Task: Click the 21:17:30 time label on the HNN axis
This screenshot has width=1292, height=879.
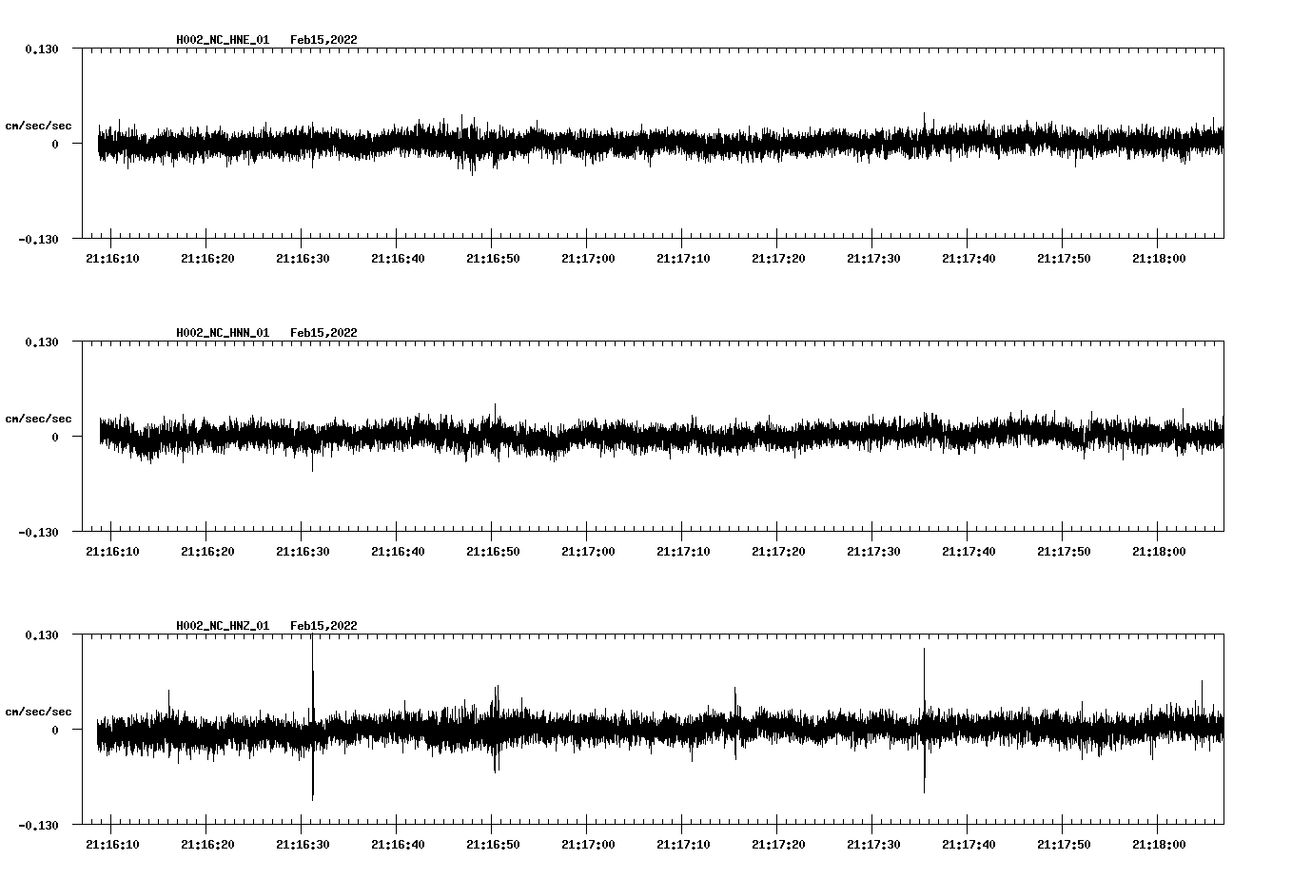Action: 873,551
